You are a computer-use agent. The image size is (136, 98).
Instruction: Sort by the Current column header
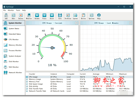(86, 74)
